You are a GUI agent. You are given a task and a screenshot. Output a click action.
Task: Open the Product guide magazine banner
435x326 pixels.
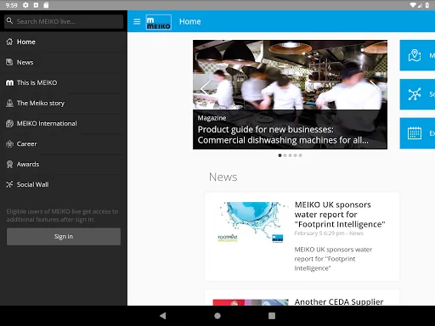coord(290,94)
